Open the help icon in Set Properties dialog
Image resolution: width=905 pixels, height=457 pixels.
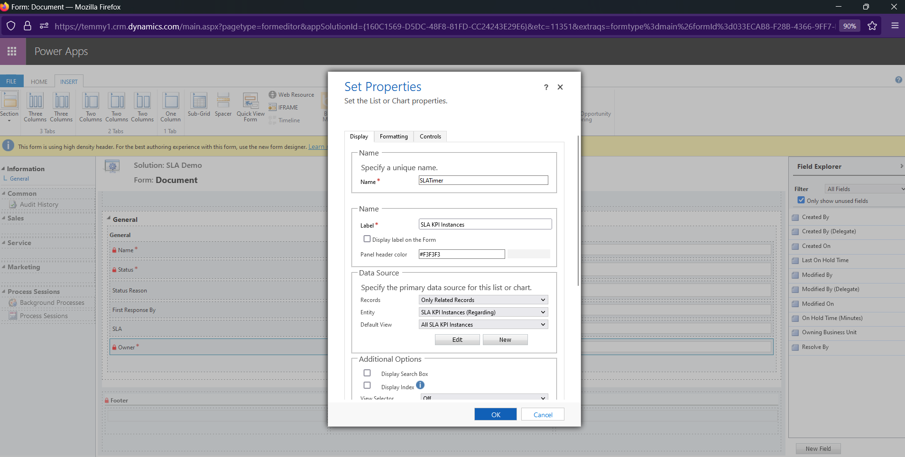pos(546,87)
